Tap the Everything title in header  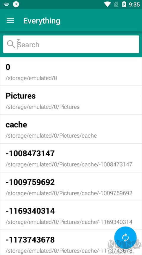[x=42, y=21]
